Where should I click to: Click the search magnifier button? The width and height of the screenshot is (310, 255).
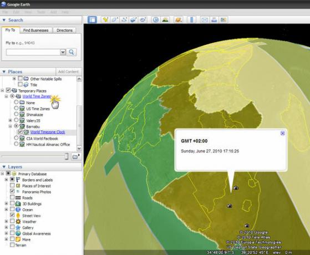coord(72,52)
